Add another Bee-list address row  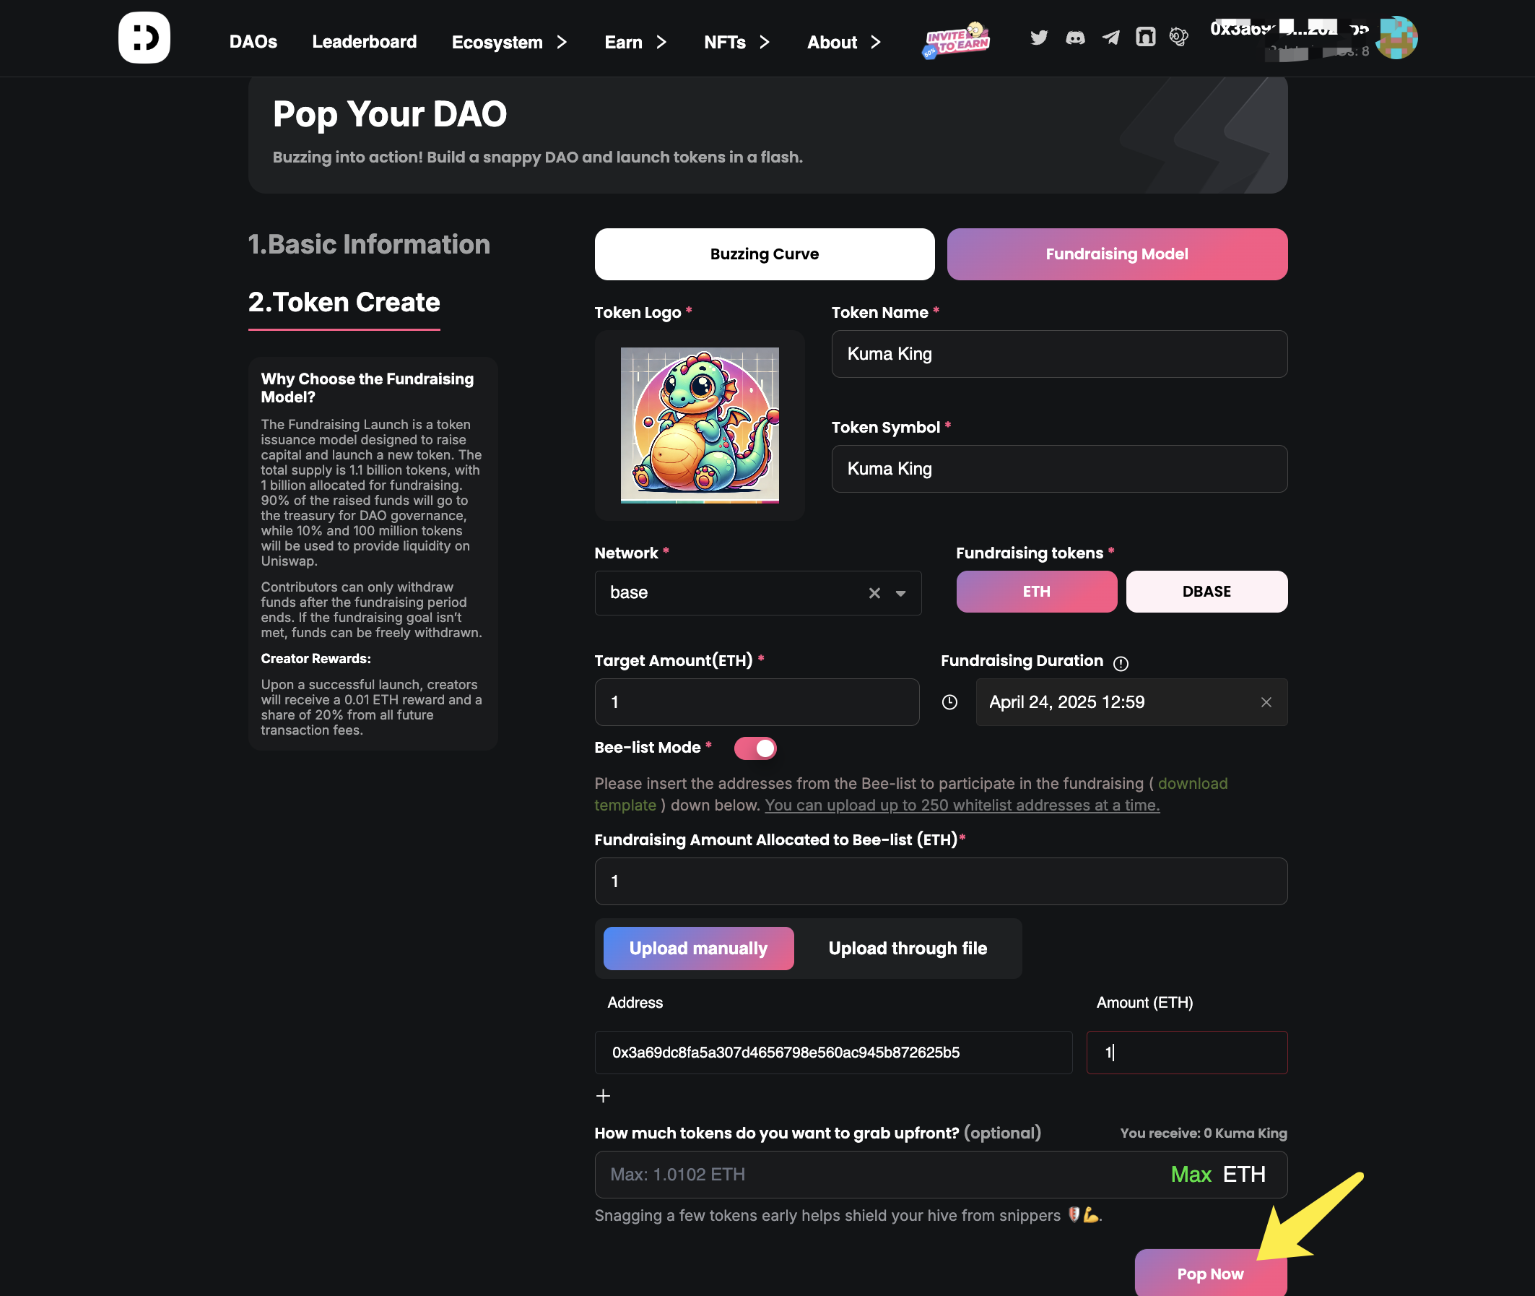tap(603, 1096)
